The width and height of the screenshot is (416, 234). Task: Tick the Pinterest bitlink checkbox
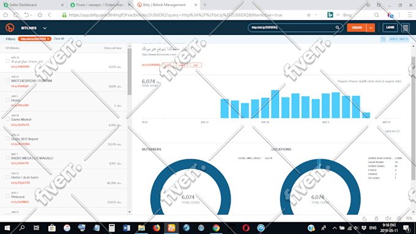(7, 196)
